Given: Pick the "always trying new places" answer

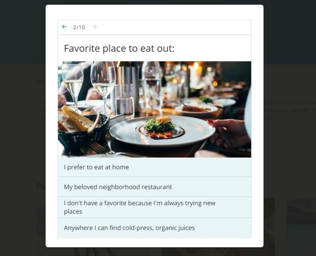Looking at the screenshot, I should click(x=154, y=207).
